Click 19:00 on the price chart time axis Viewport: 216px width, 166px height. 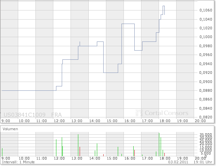coord(182,121)
